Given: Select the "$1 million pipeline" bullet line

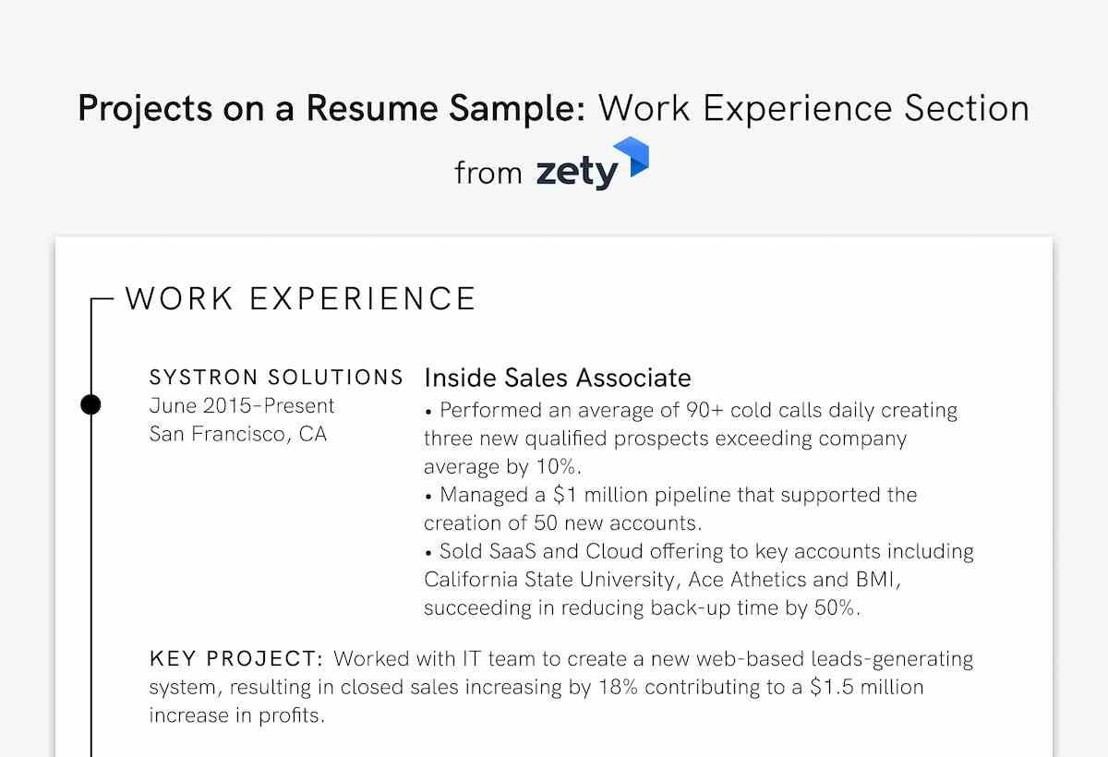Looking at the screenshot, I should (671, 495).
